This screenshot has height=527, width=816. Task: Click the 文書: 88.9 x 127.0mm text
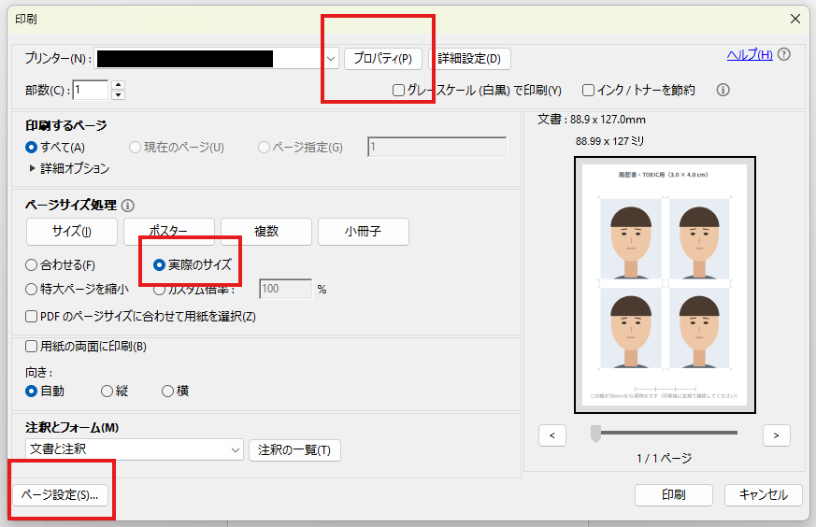click(592, 120)
